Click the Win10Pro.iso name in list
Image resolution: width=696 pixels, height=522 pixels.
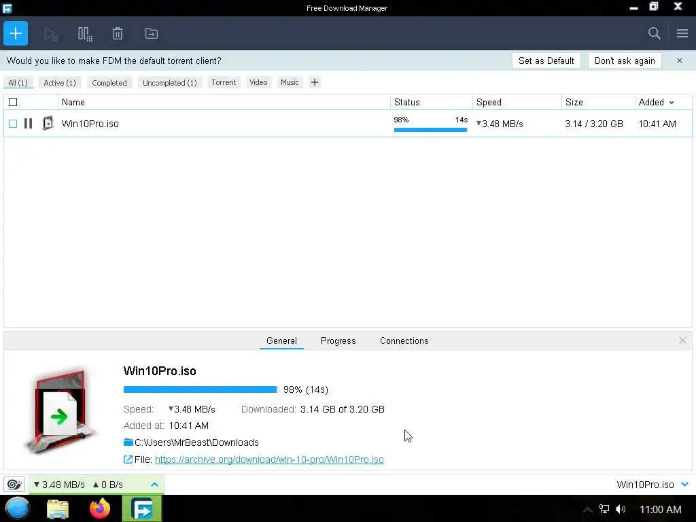click(90, 124)
